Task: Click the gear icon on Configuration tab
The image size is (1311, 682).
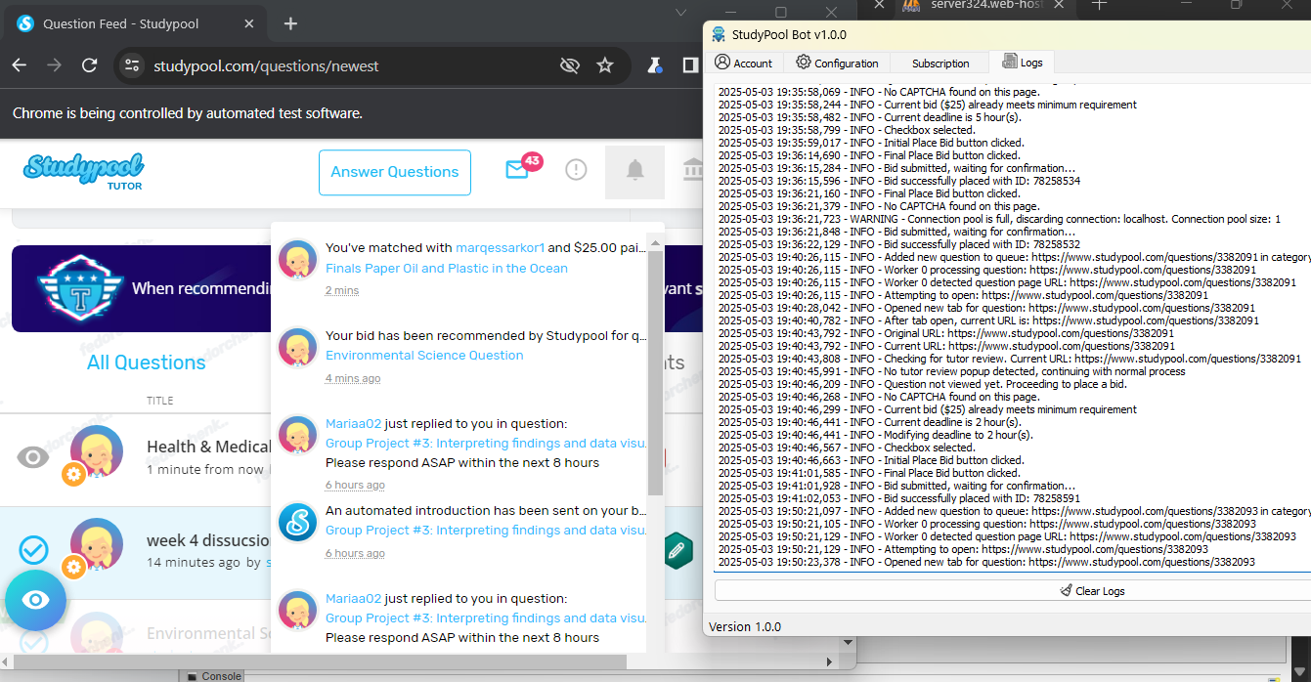Action: [804, 62]
